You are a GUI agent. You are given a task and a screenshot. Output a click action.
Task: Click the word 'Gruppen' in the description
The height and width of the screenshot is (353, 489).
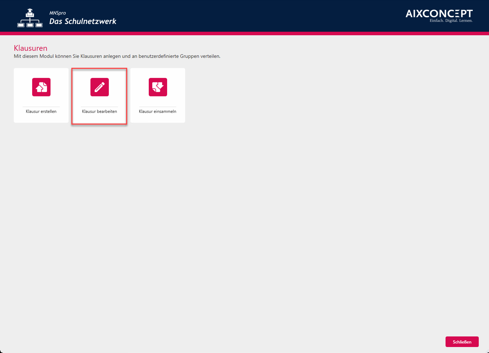[x=189, y=56]
